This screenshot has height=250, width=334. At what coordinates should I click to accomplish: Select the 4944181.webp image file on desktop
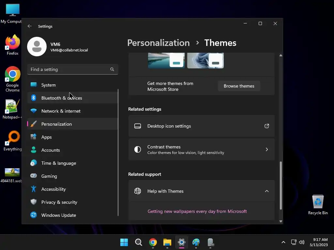pyautogui.click(x=12, y=175)
